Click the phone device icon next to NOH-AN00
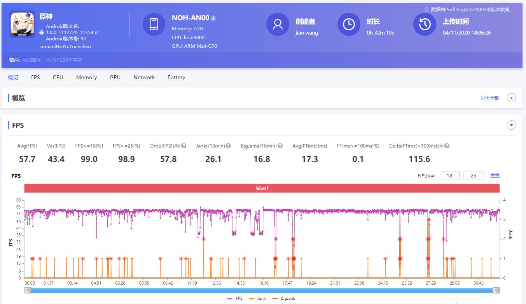The height and width of the screenshot is (304, 526). click(154, 24)
